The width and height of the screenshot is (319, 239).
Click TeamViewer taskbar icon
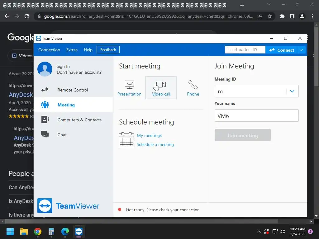pos(79,232)
